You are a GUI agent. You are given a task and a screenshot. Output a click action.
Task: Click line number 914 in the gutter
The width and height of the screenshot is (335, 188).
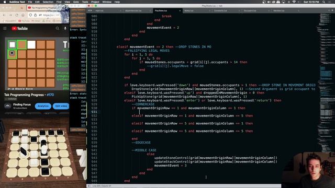(94, 46)
